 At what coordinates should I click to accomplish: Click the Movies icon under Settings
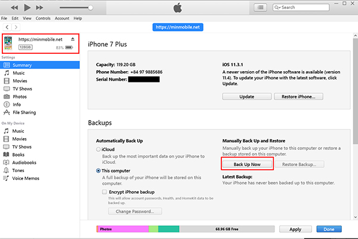7,81
